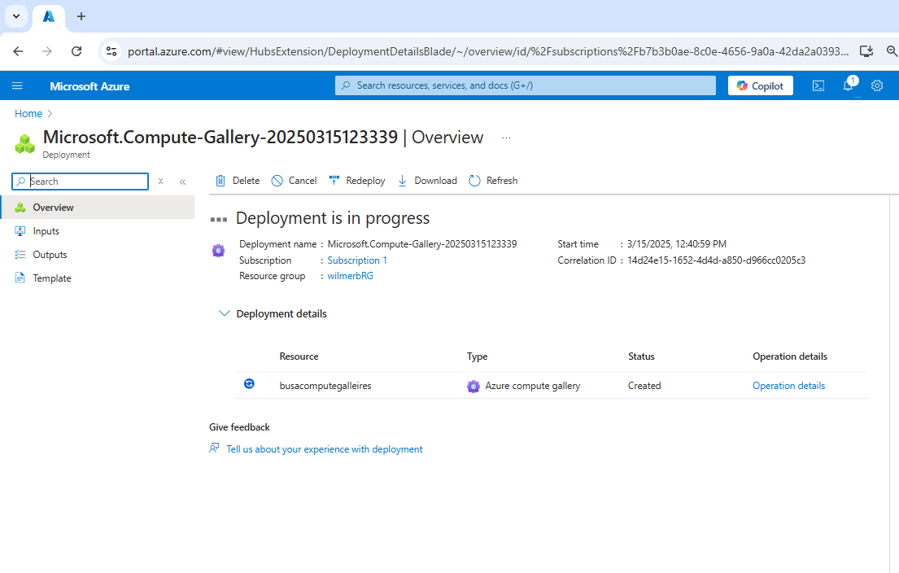Viewport: 899px width, 573px height.
Task: Clear the sidebar search with the X
Action: (x=161, y=182)
